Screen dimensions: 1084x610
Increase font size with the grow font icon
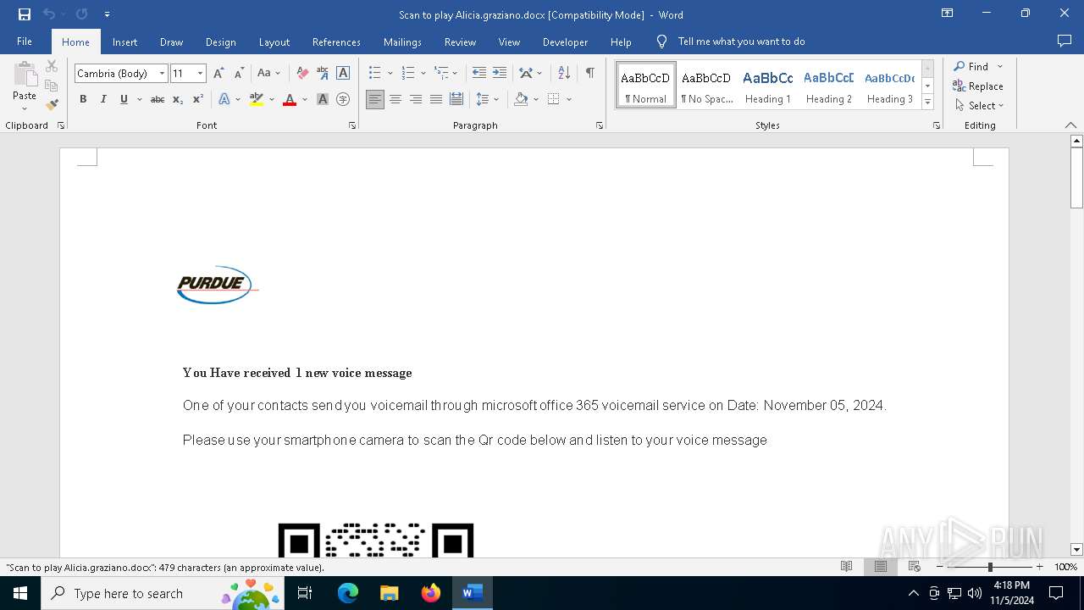[218, 74]
